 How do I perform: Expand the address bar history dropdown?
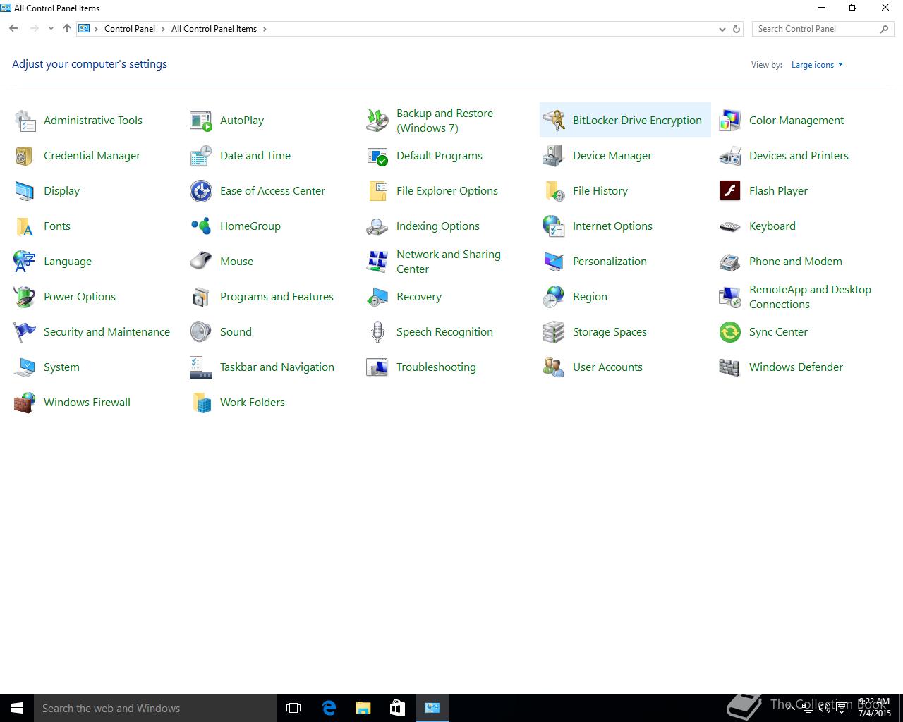tap(722, 29)
